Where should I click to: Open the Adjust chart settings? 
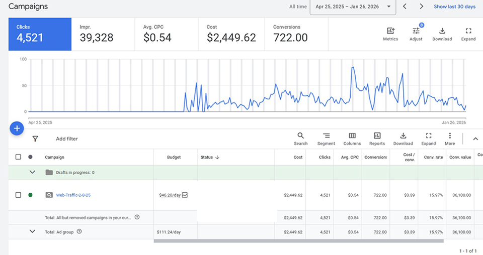pyautogui.click(x=416, y=34)
